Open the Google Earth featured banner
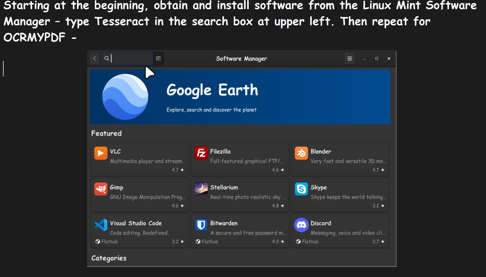 point(240,97)
